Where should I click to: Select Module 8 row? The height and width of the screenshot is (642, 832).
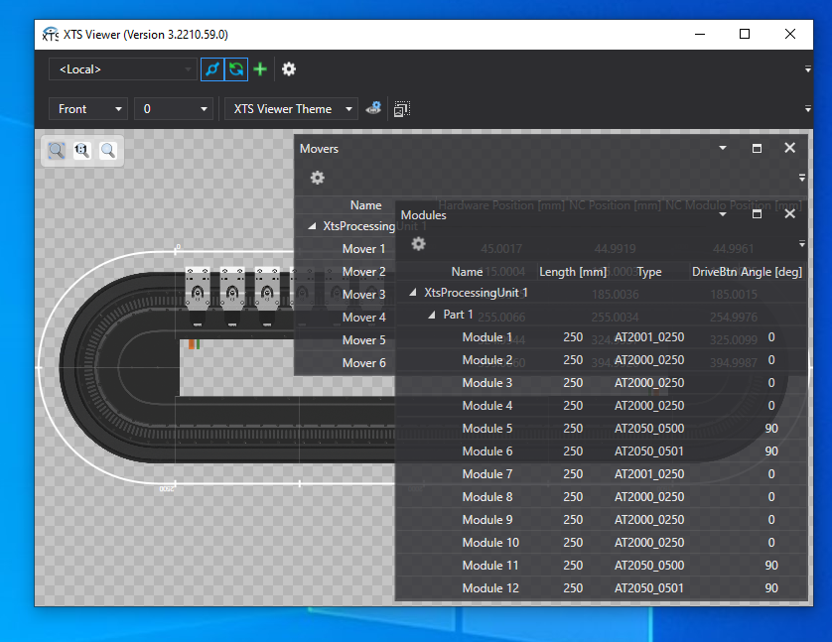tap(602, 497)
